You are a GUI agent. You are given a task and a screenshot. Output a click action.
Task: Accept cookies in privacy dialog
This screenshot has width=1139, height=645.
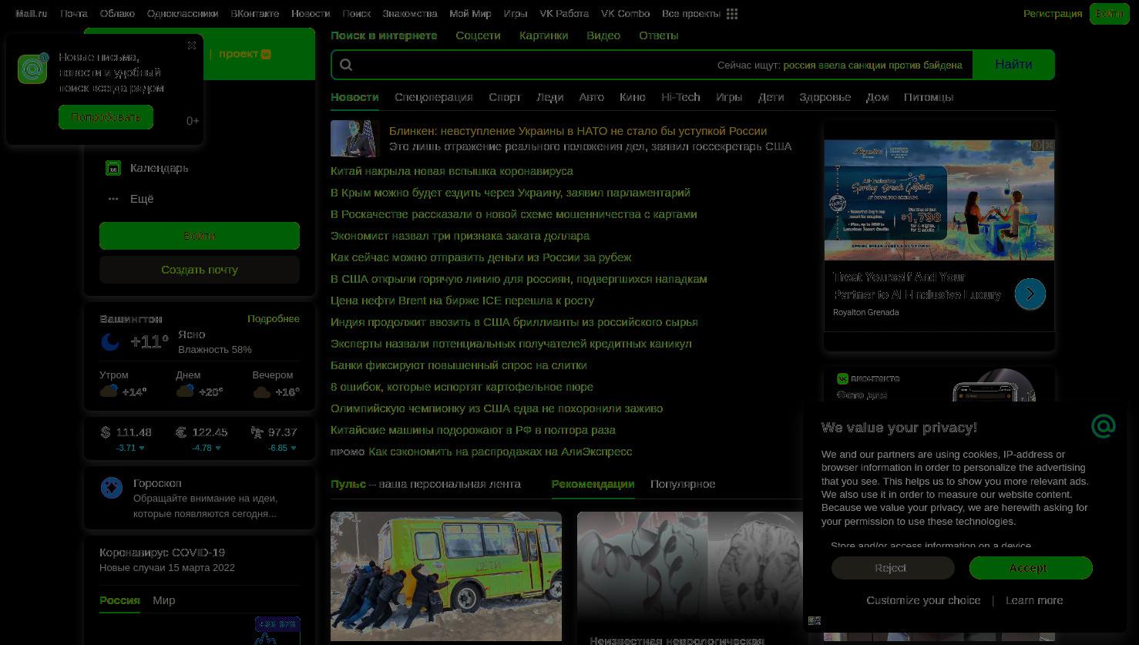[1030, 568]
